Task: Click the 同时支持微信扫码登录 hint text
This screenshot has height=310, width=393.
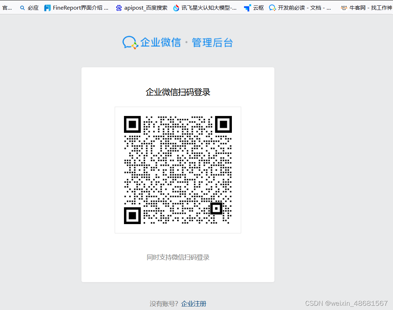Action: pyautogui.click(x=178, y=257)
